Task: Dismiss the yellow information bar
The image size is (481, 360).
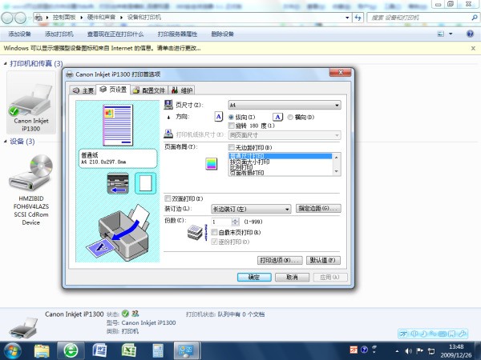Action: pyautogui.click(x=473, y=48)
